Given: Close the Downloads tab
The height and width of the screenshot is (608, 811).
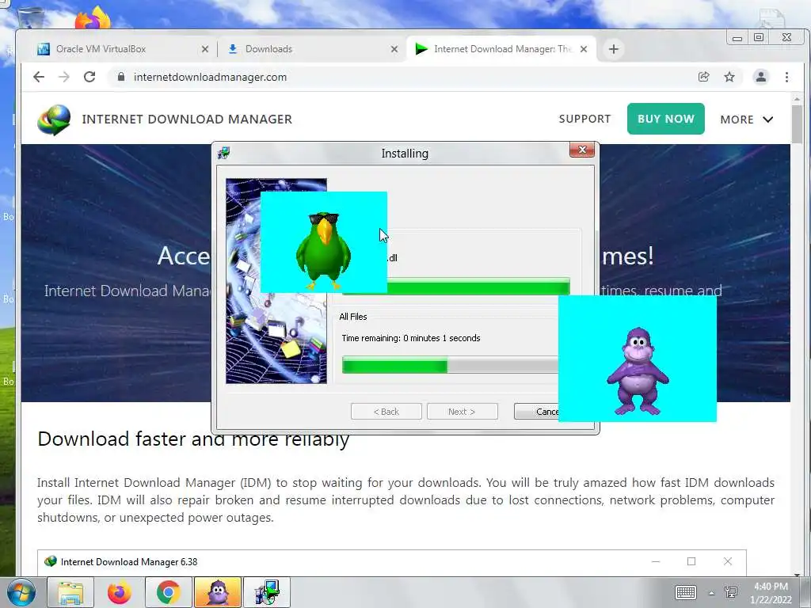Looking at the screenshot, I should point(394,49).
